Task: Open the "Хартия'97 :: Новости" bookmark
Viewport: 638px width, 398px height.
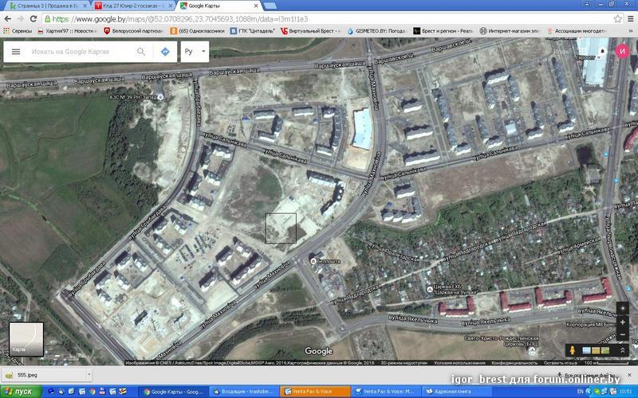Action: tap(67, 31)
